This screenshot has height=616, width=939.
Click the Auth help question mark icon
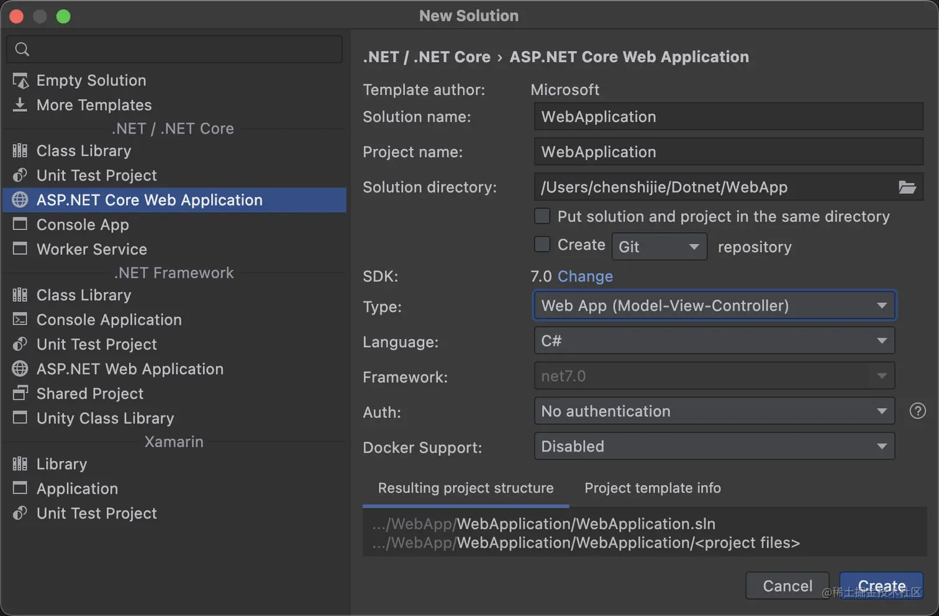917,411
